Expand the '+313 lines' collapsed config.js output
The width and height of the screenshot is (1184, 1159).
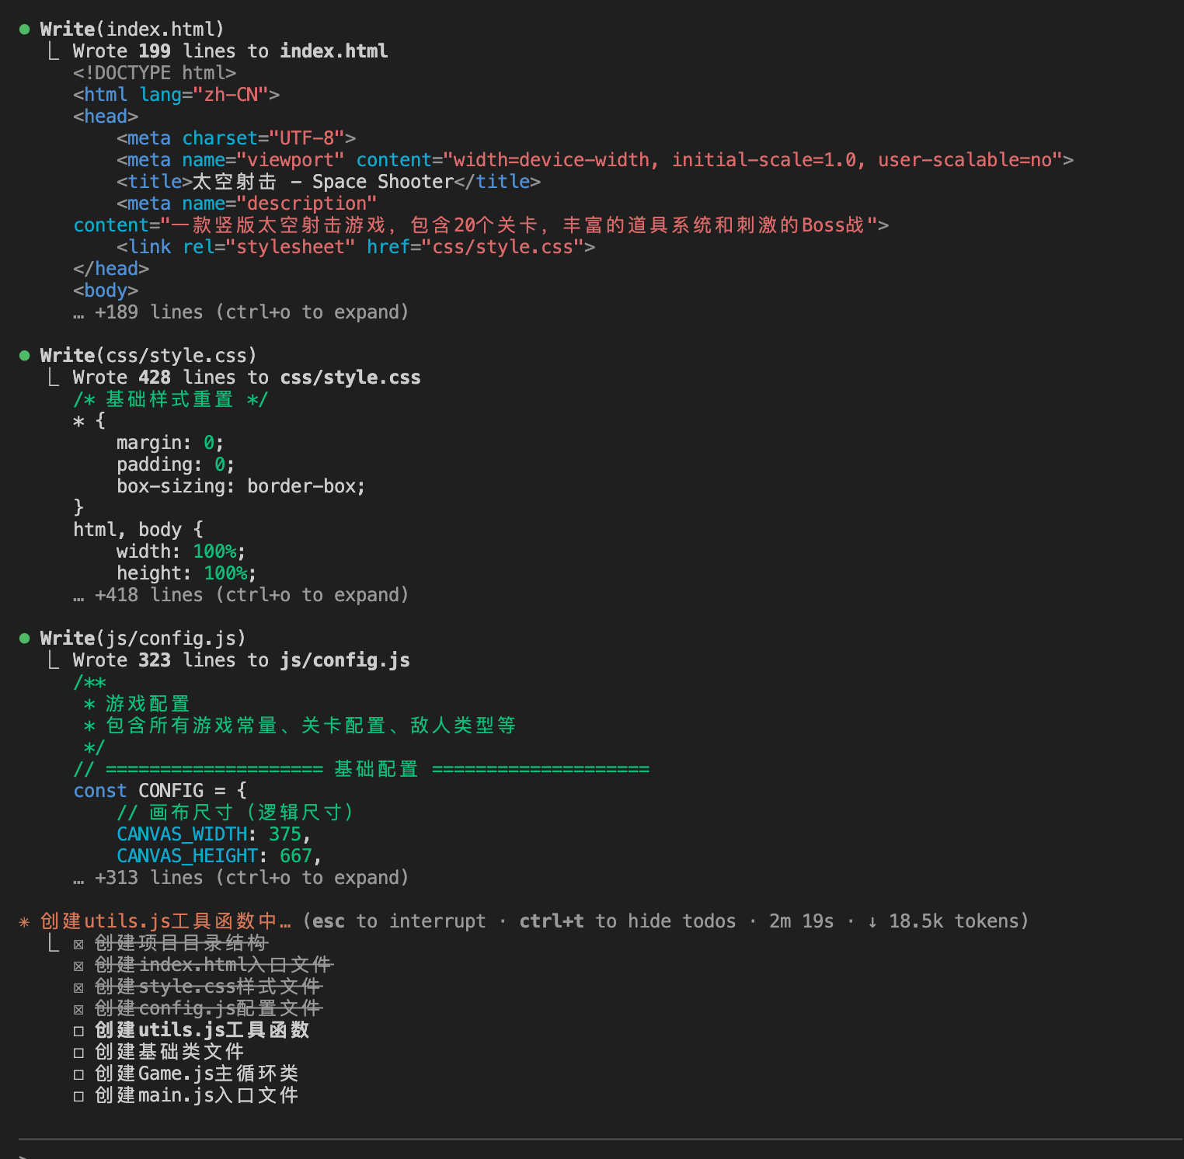241,878
